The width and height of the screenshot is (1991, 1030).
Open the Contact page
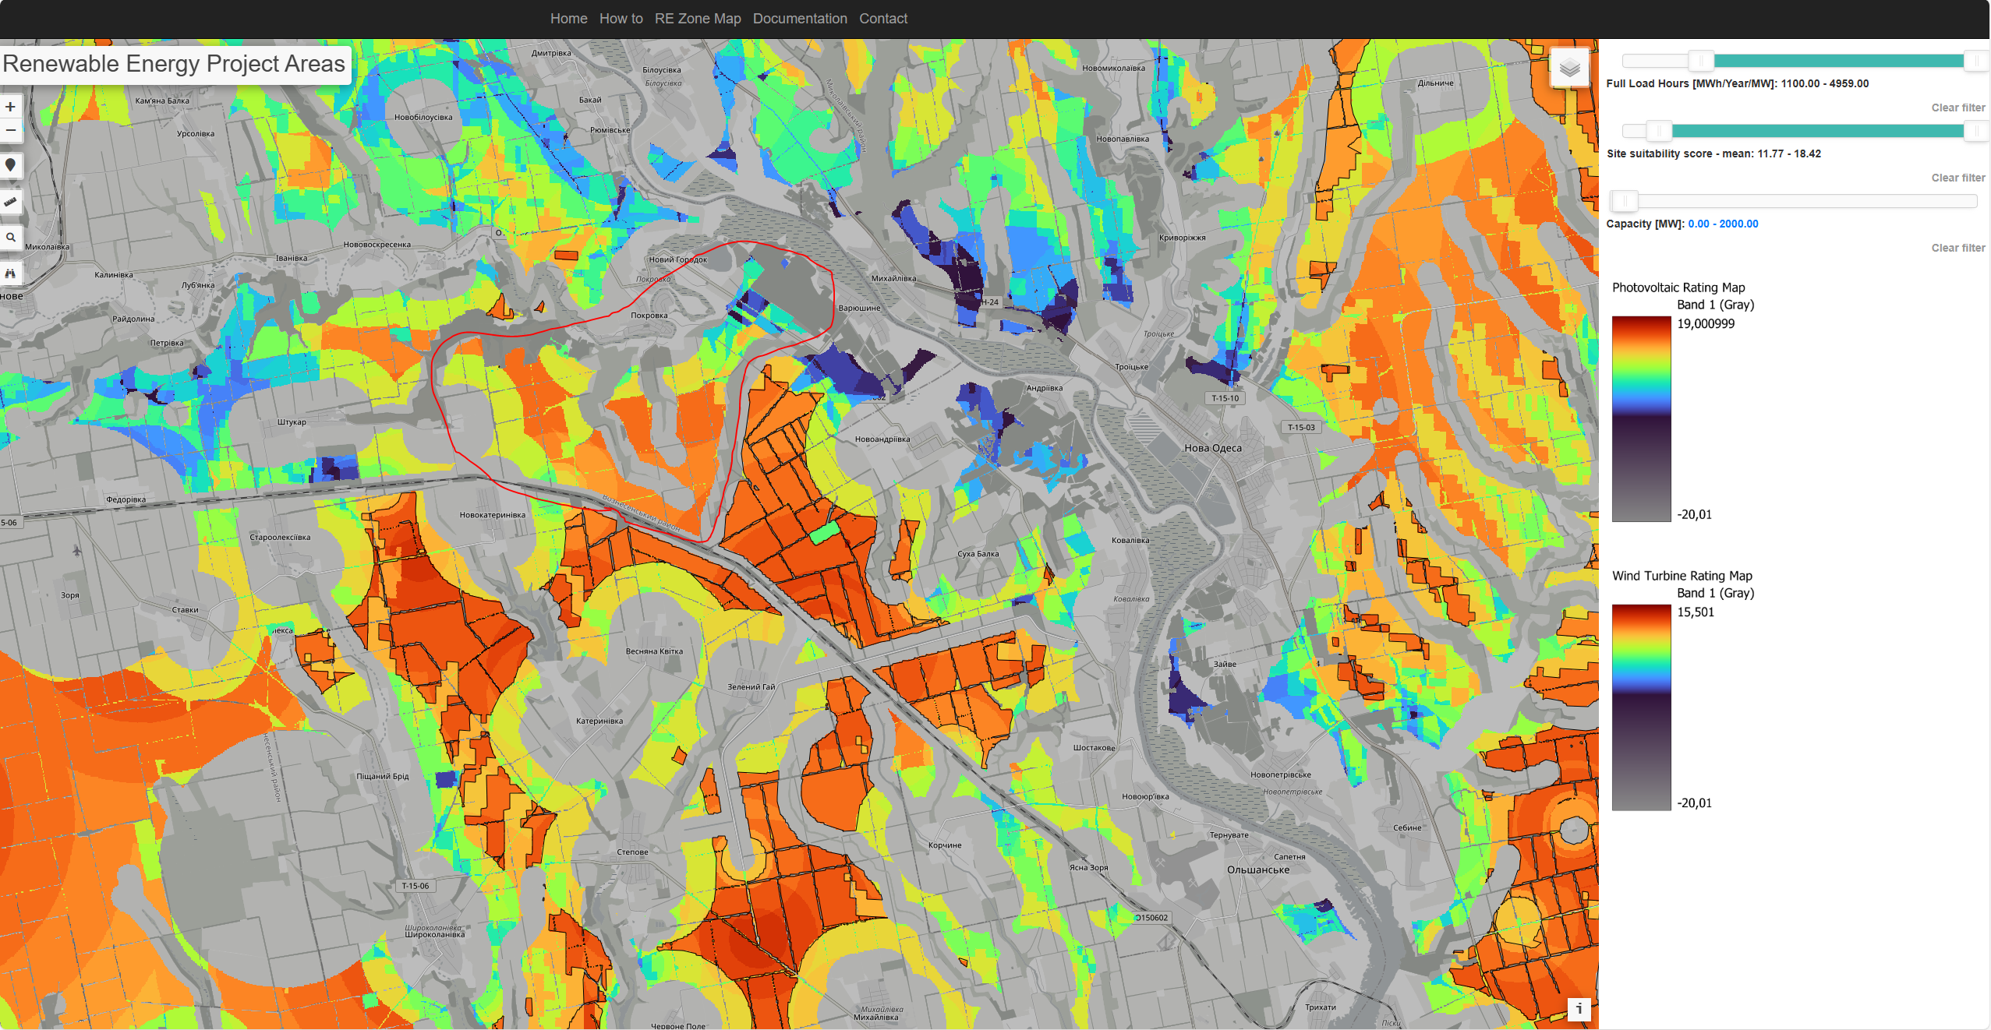[882, 19]
